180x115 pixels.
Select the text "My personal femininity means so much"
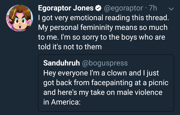(x=102, y=28)
